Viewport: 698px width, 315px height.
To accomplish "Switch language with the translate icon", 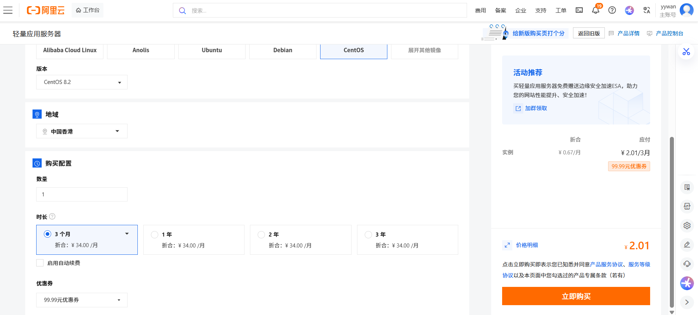I will (x=646, y=10).
